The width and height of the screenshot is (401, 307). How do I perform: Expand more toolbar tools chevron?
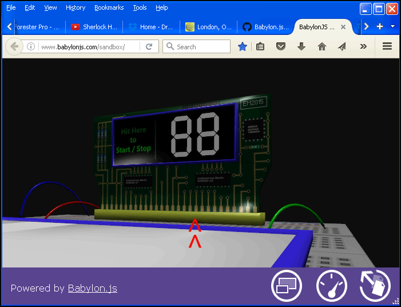[x=363, y=46]
